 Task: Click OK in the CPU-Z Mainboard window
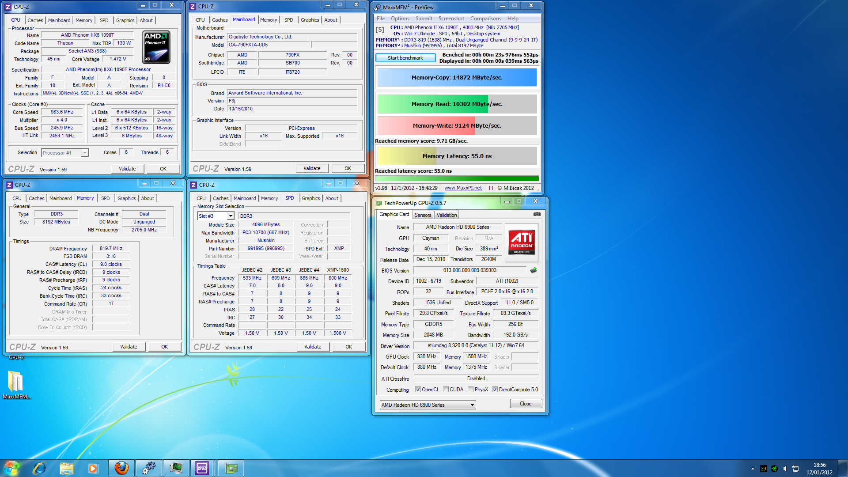tap(348, 168)
